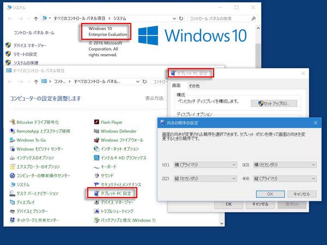
Task: Click OK in 向きの順序の設定 dialog
Action: [270, 194]
